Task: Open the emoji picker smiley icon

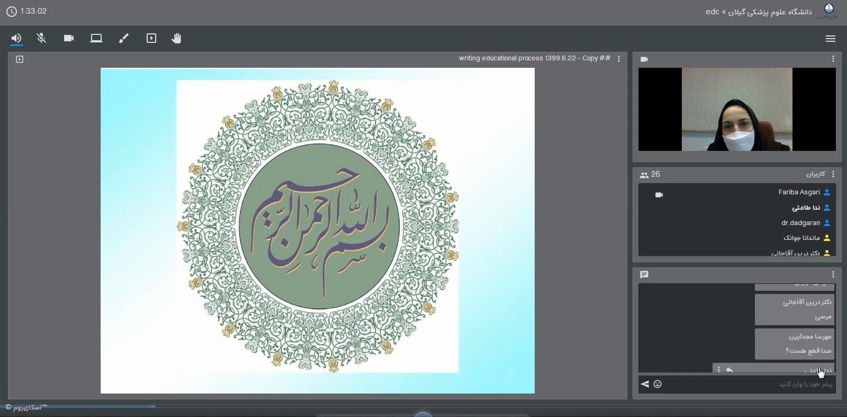Action: click(x=658, y=384)
